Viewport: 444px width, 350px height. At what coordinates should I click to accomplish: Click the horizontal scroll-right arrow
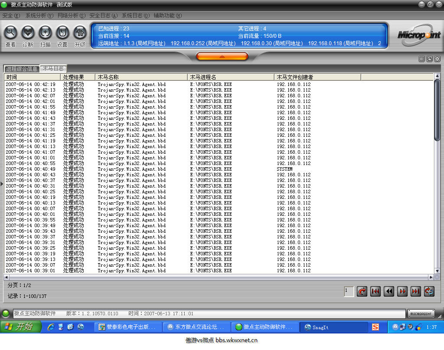pos(431,277)
